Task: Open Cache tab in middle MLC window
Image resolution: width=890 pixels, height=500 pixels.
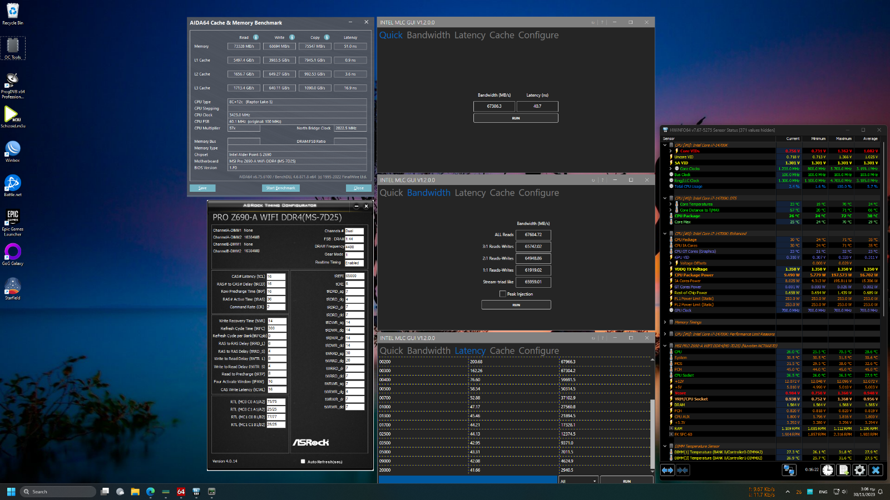Action: coord(502,193)
